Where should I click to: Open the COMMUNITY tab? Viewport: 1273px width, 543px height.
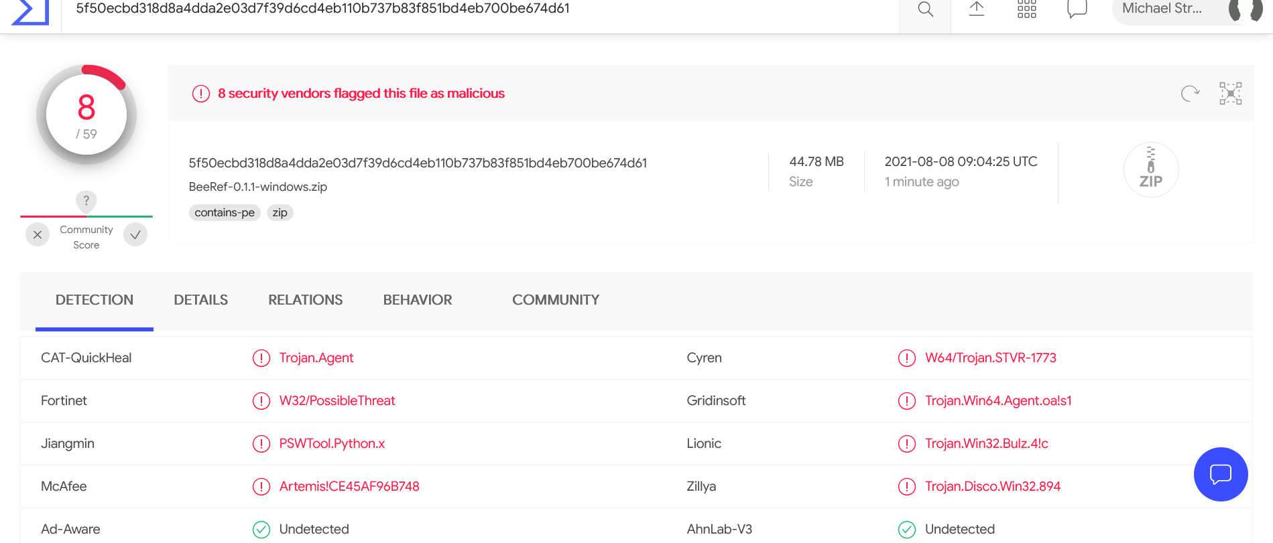click(555, 300)
